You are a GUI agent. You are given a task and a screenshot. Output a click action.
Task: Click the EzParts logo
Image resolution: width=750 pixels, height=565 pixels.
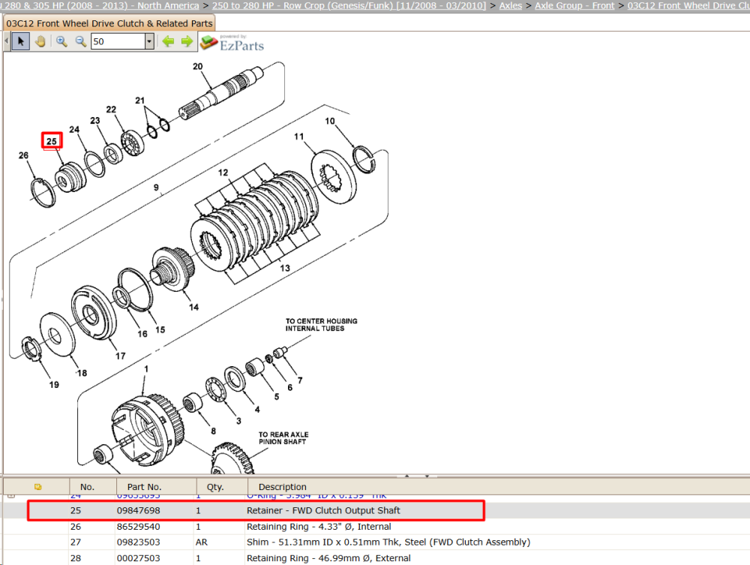pyautogui.click(x=232, y=43)
